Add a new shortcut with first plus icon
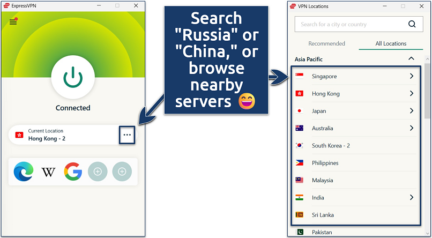This screenshot has height=238, width=432. [x=98, y=172]
